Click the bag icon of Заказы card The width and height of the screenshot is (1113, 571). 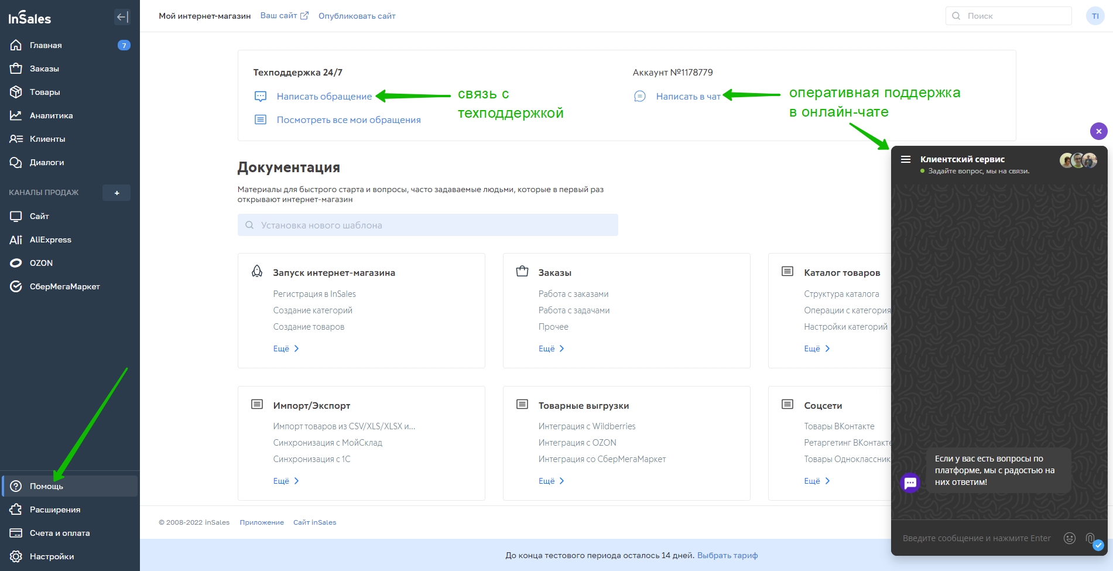click(522, 271)
